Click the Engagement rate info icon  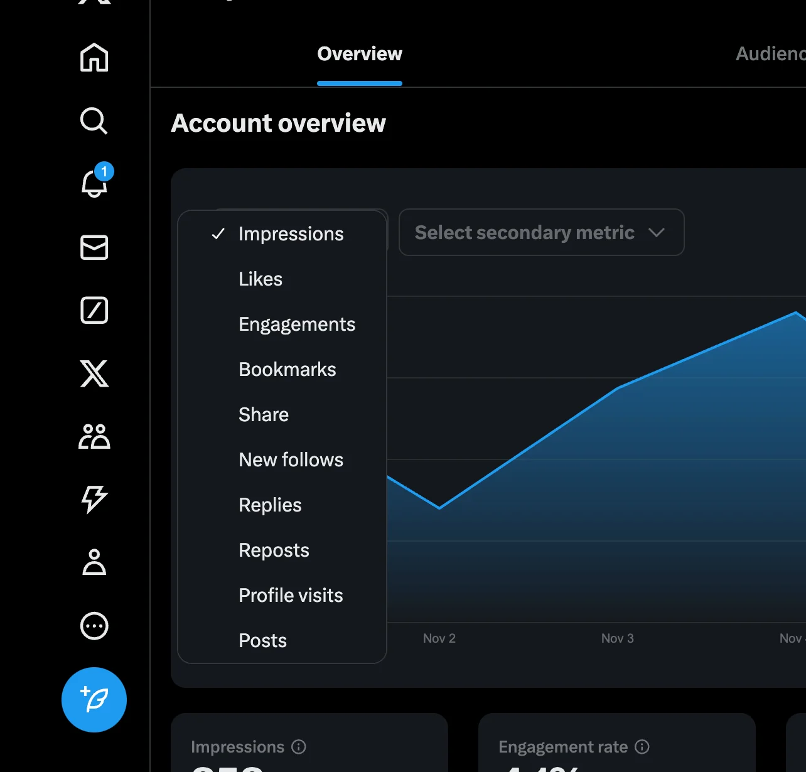click(642, 747)
